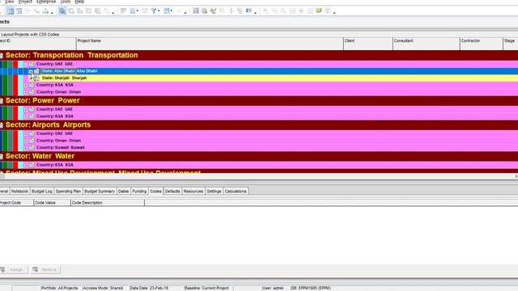The width and height of the screenshot is (518, 291).
Task: Click the Code Value column header
Action: tap(52, 203)
